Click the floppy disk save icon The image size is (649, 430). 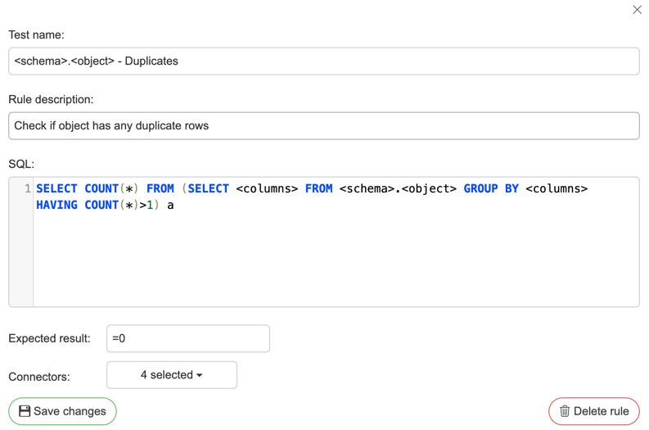tap(25, 411)
